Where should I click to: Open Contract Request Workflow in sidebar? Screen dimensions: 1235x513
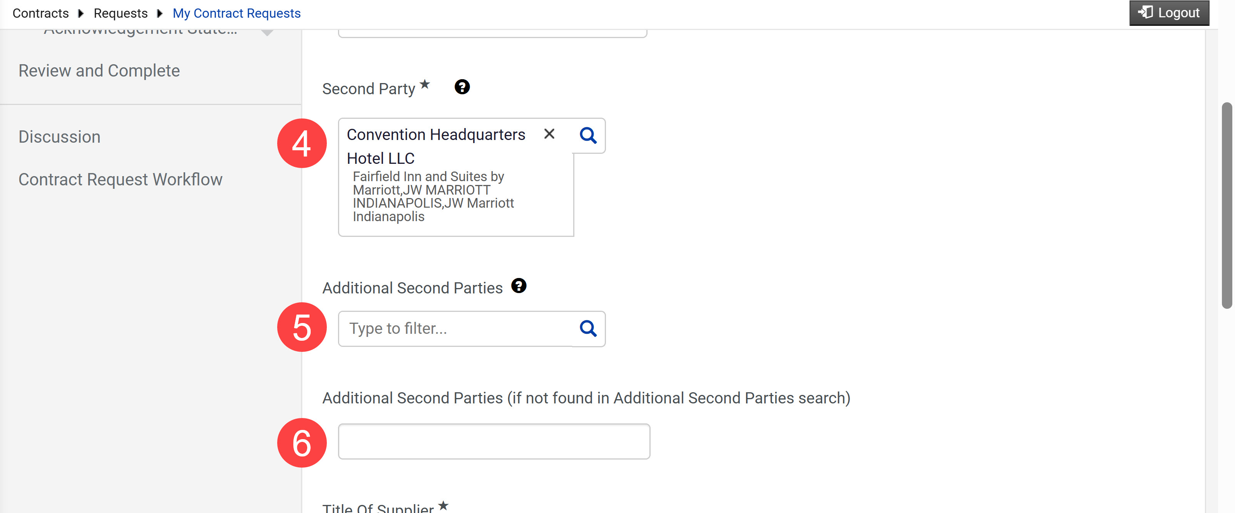(120, 179)
